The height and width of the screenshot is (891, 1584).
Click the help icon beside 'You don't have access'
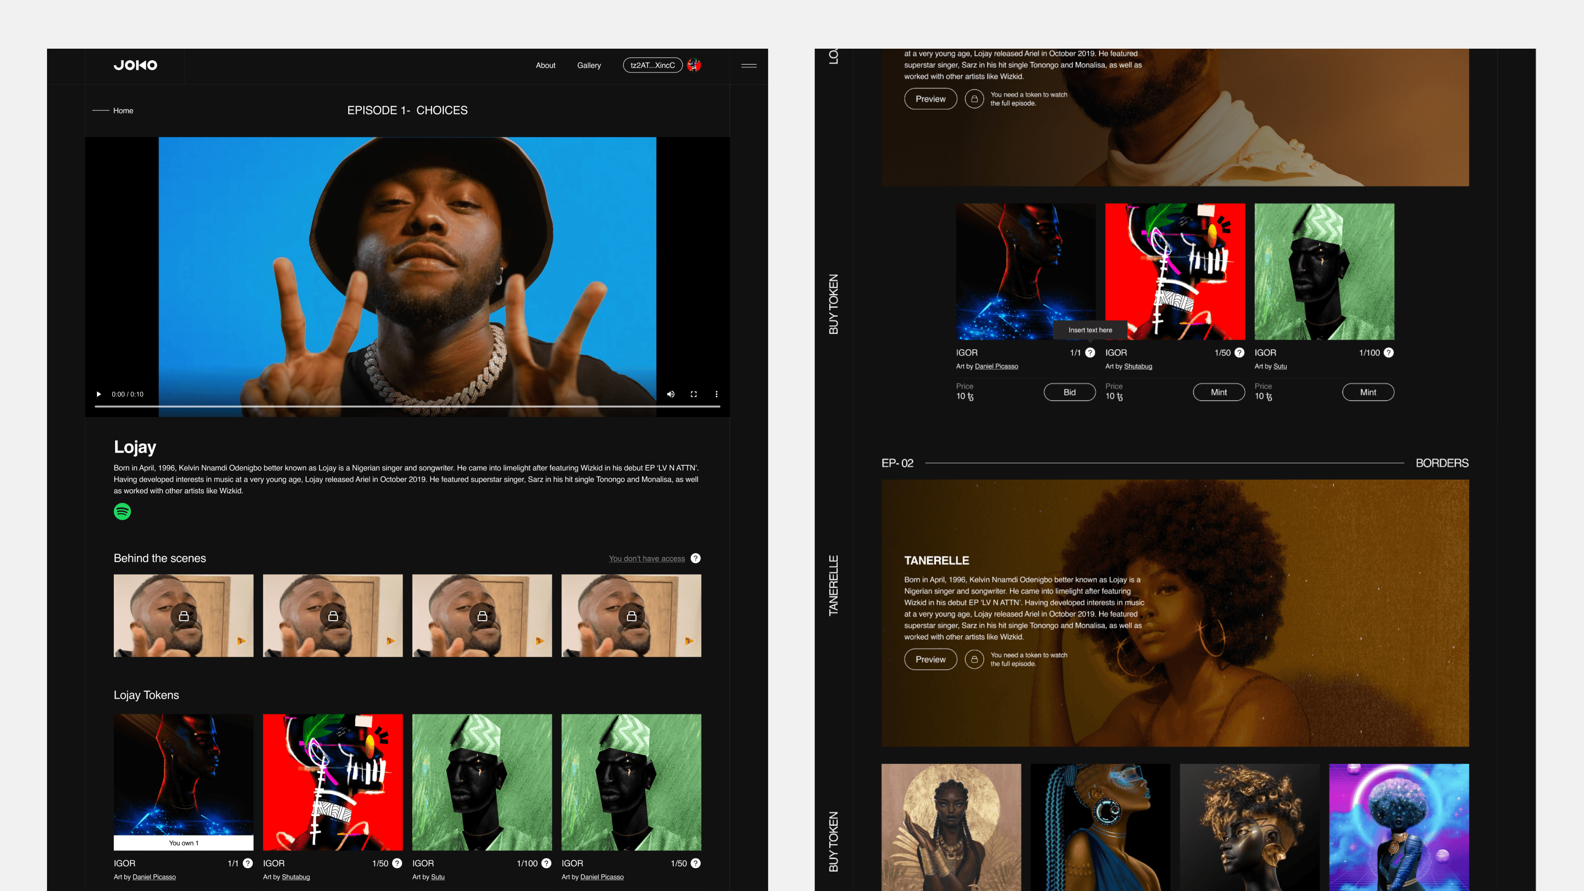pos(695,559)
